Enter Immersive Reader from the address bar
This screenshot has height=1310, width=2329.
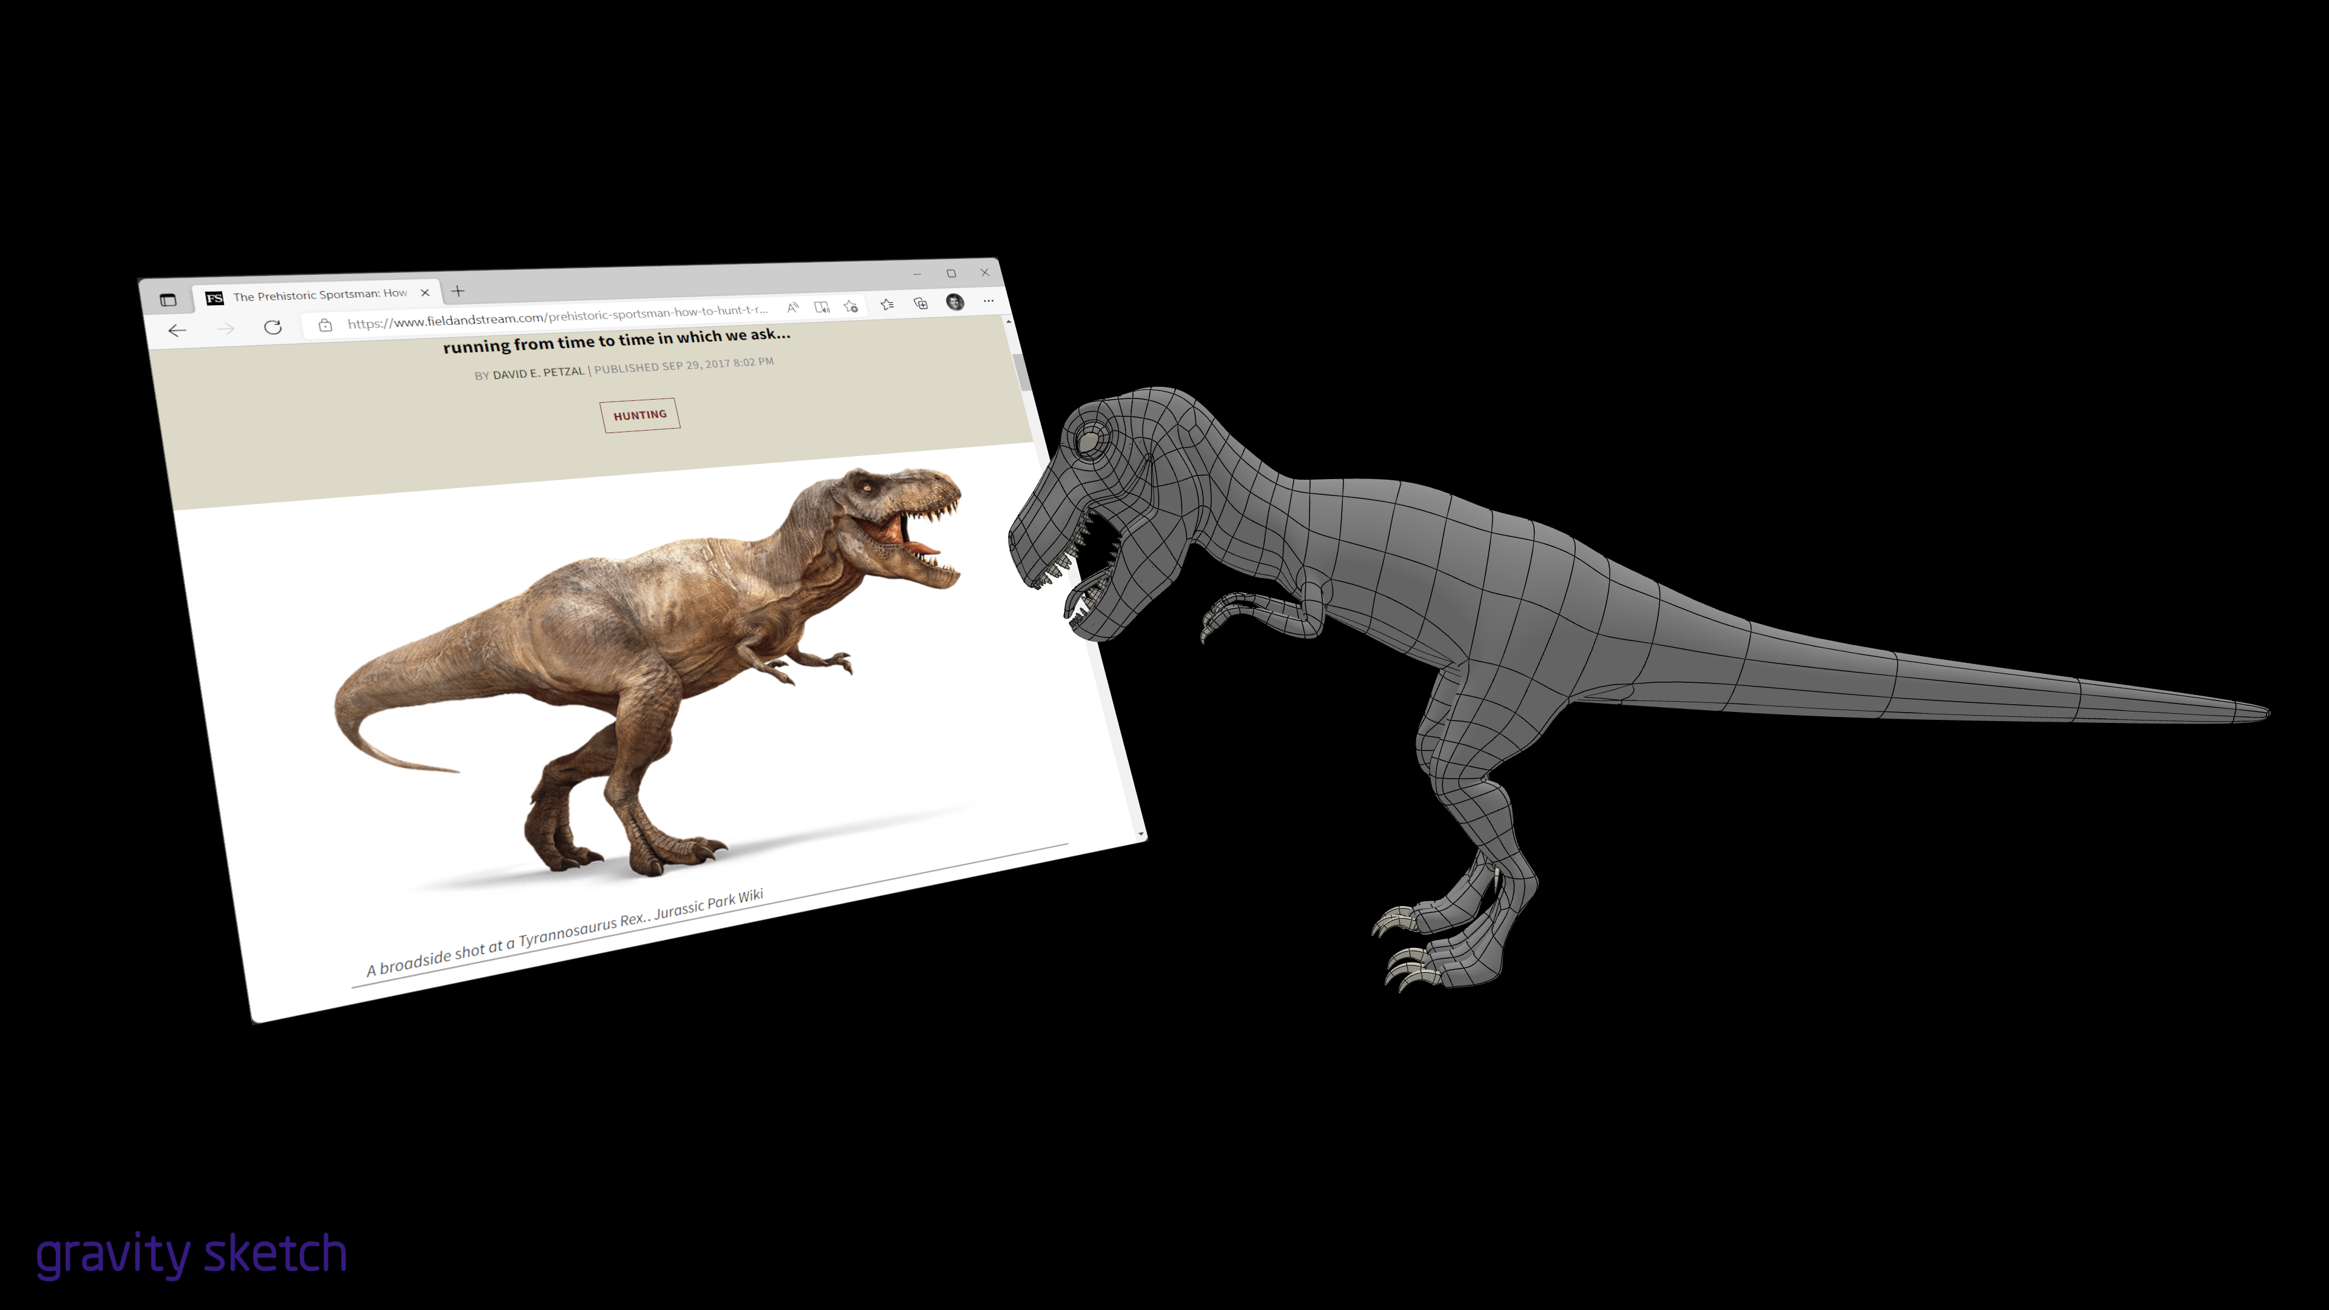(x=821, y=307)
